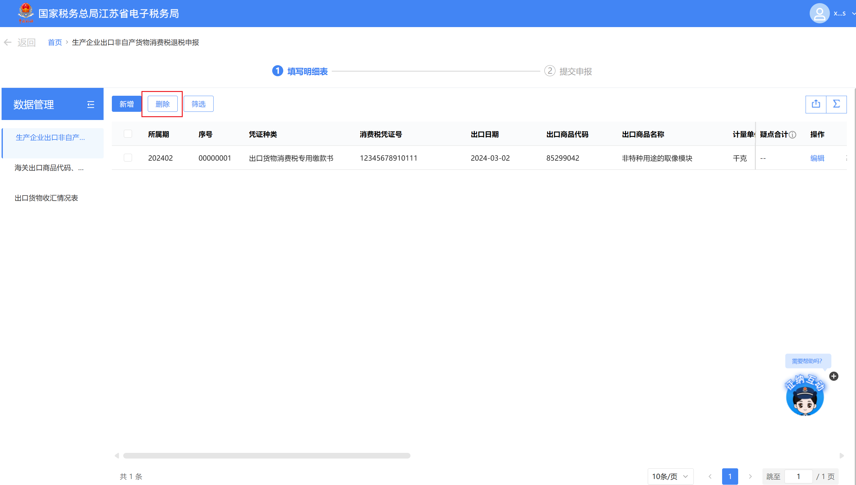Go to next page arrow
Image resolution: width=856 pixels, height=485 pixels.
[750, 476]
